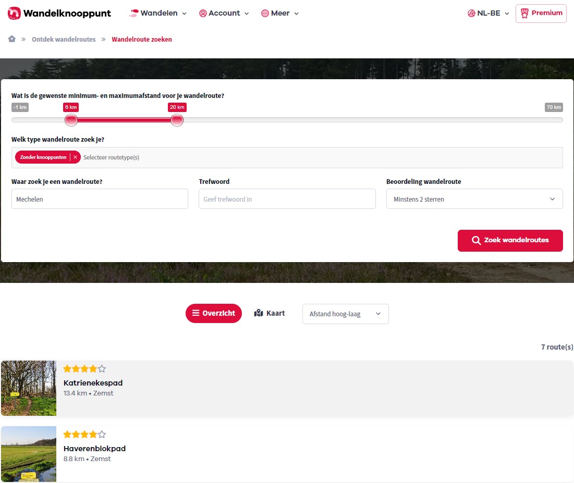Keep Overzicht view selected

pyautogui.click(x=213, y=313)
